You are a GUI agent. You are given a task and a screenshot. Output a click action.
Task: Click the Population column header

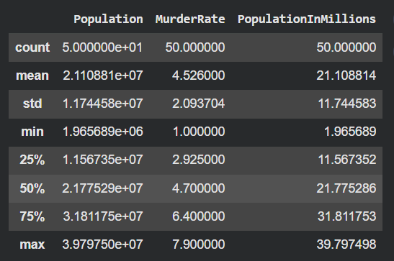tap(108, 19)
